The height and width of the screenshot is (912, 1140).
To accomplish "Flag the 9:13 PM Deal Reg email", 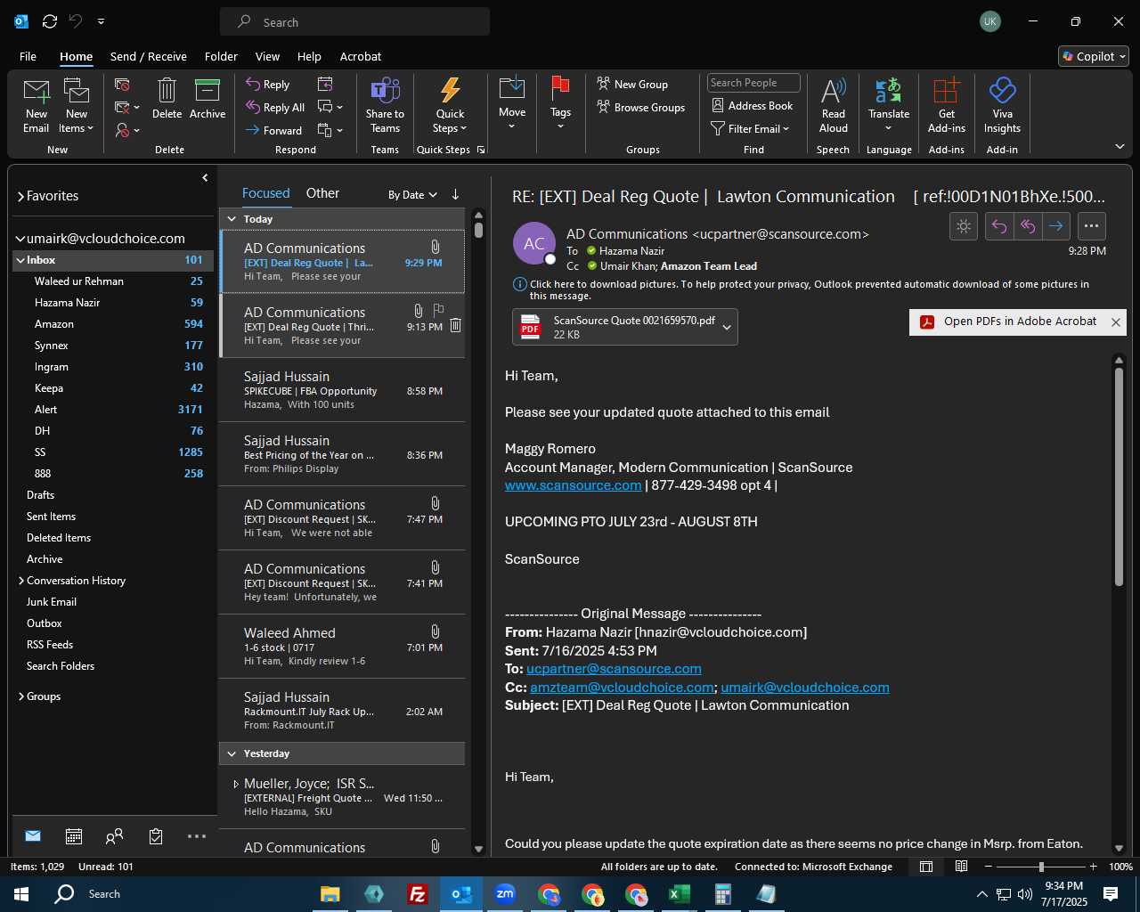I will tap(438, 310).
